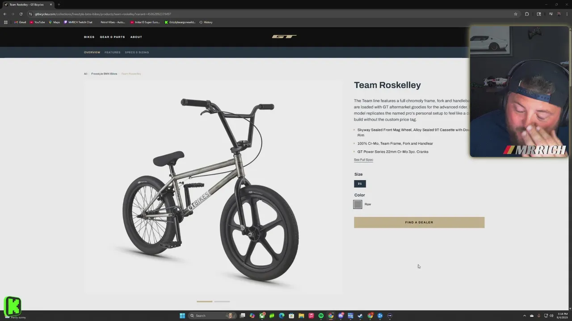Open the BIKES menu on GT site
The image size is (572, 321).
[x=89, y=37]
